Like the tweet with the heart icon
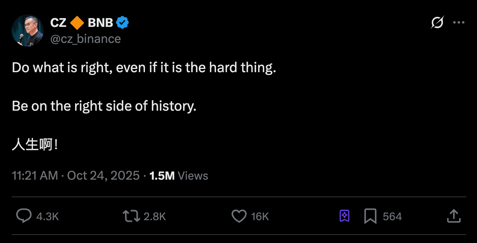Screen dimensions: 477x243 point(239,216)
